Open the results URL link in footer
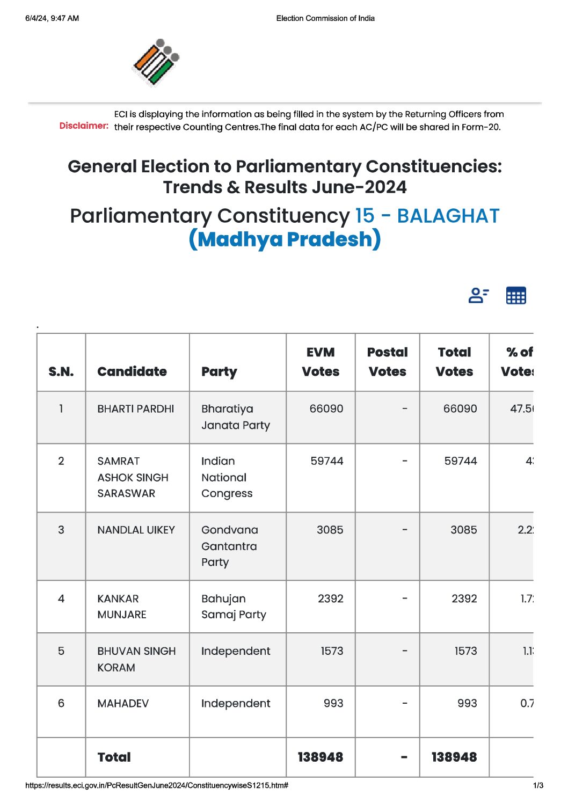This screenshot has width=568, height=803. point(157,785)
